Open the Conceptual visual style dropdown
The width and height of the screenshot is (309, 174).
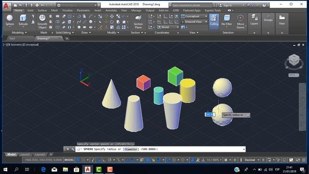click(x=194, y=16)
